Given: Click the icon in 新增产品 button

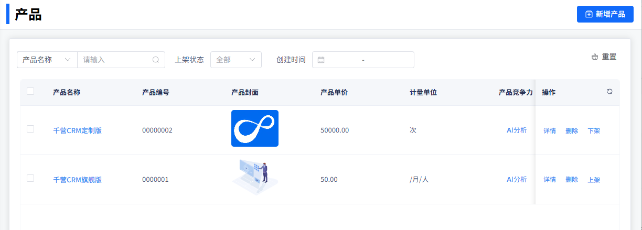Looking at the screenshot, I should click(x=589, y=14).
